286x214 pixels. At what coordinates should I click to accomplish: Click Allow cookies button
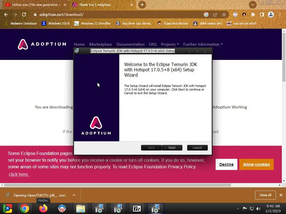click(x=256, y=164)
